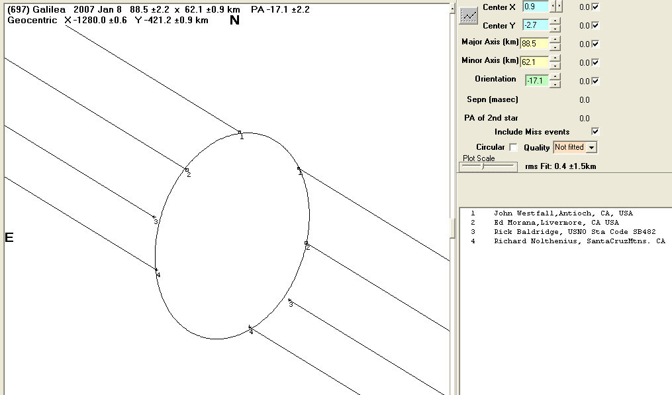The image size is (672, 395).
Task: Click the Sepn (masec) label
Action: point(493,99)
